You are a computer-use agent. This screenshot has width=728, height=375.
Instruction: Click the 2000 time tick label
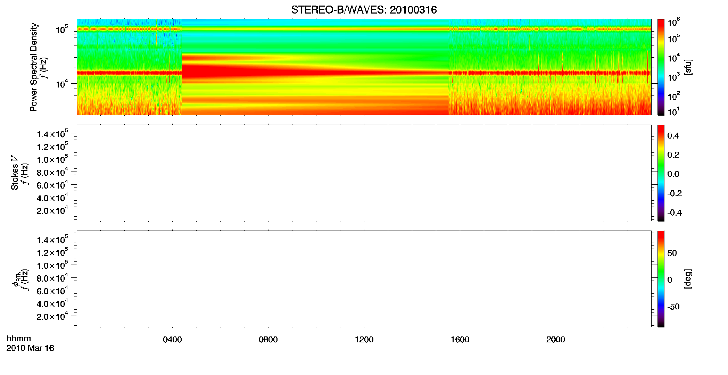[x=556, y=340]
